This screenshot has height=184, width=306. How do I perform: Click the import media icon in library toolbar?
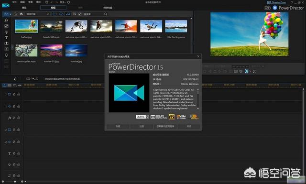click(15, 14)
